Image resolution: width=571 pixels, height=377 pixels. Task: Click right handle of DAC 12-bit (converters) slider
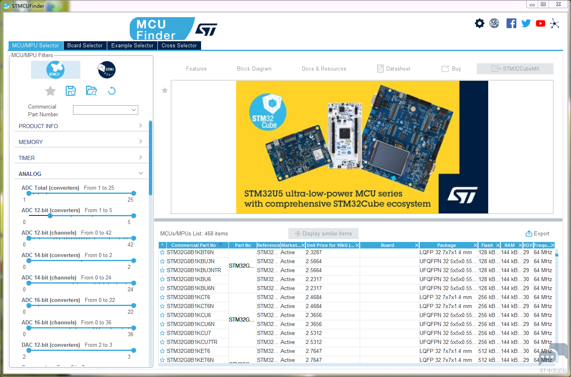click(x=133, y=350)
